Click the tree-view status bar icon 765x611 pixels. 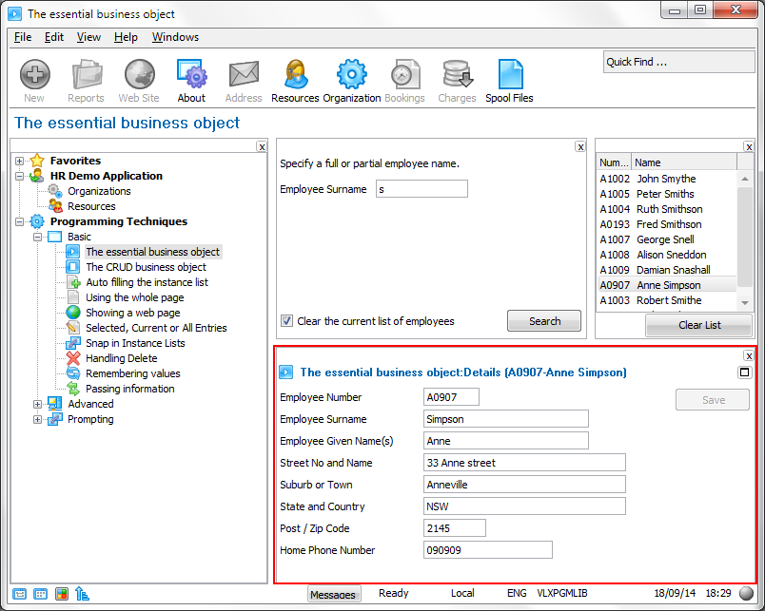click(82, 594)
